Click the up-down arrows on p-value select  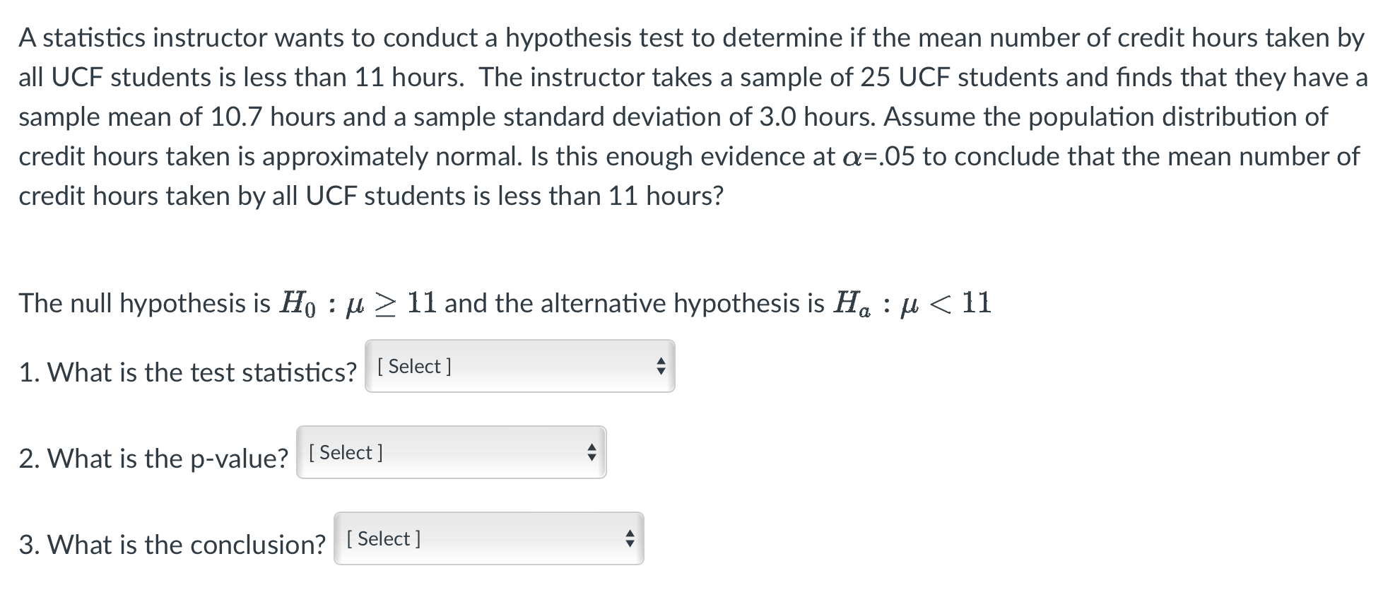click(591, 452)
